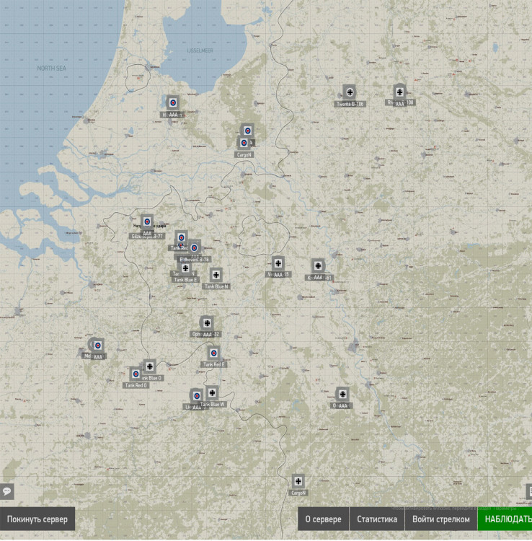Image resolution: width=532 pixels, height=541 pixels.
Task: Select the Eindhoven B-78 roundel airfield icon
Action: 194,247
